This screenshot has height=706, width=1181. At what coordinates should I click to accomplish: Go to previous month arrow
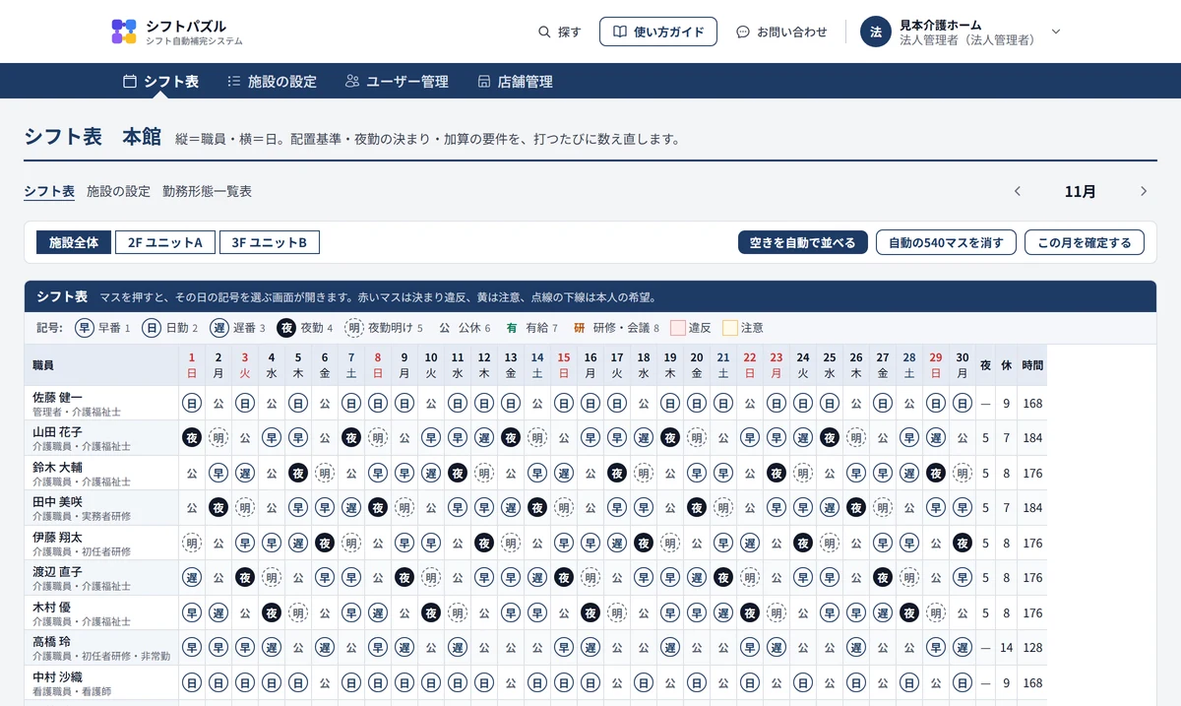tap(1018, 191)
